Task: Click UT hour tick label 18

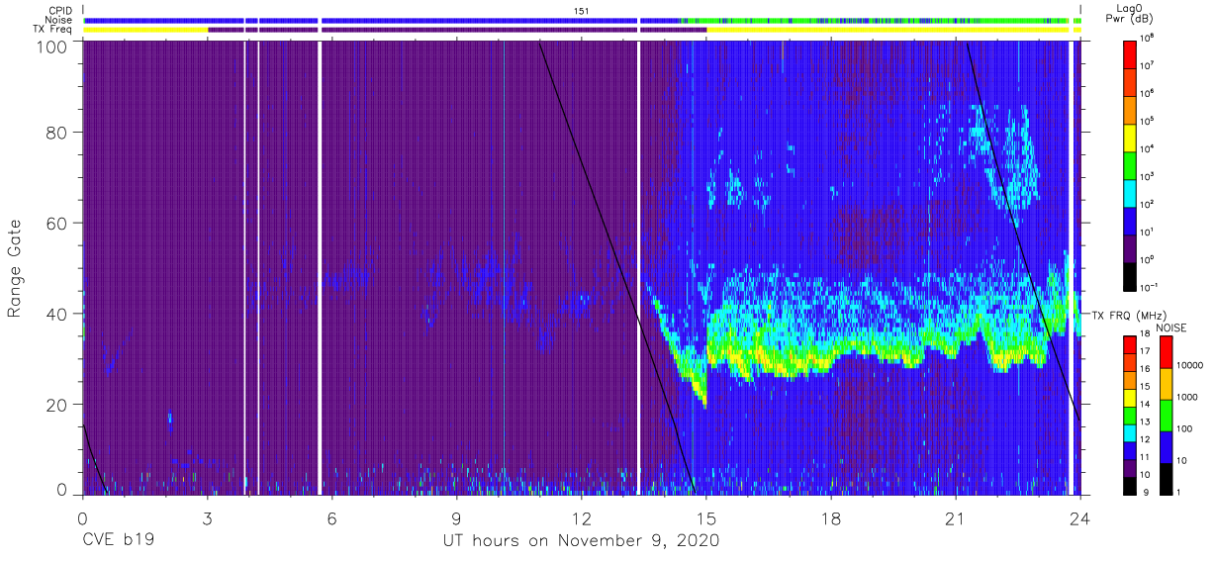Action: 831,518
